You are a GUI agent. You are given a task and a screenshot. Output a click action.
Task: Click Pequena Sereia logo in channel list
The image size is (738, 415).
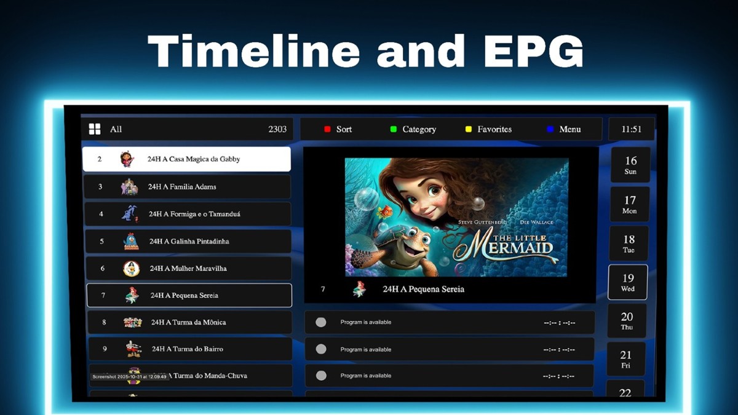(x=132, y=296)
